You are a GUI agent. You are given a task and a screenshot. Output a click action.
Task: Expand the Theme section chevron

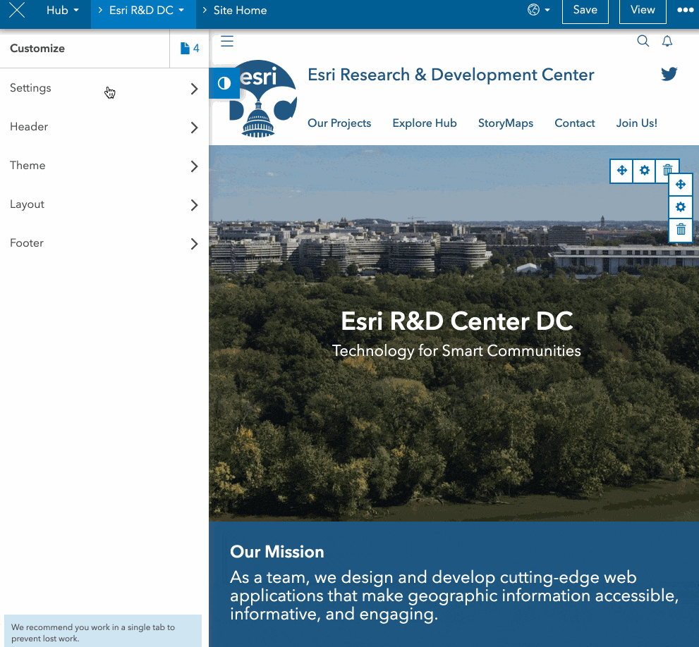(x=194, y=166)
